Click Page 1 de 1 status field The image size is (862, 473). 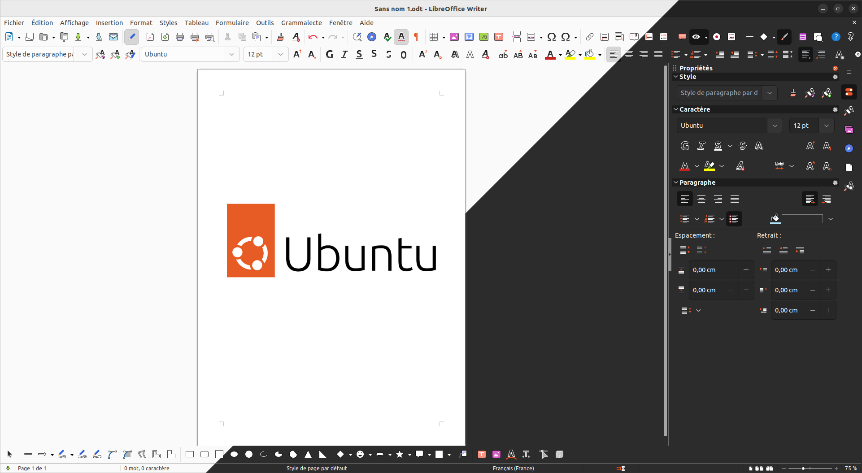(32, 468)
